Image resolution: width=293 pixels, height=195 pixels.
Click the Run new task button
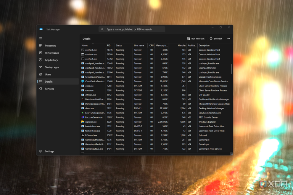[196, 38]
